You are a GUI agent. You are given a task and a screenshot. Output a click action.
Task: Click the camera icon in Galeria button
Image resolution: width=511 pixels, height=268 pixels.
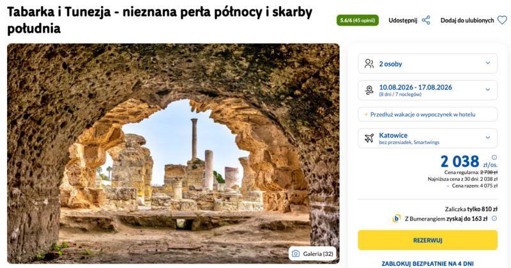(296, 254)
